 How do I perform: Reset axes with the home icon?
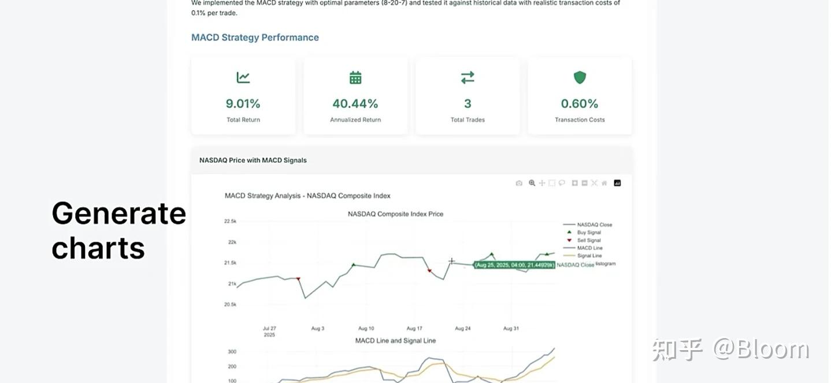[604, 183]
